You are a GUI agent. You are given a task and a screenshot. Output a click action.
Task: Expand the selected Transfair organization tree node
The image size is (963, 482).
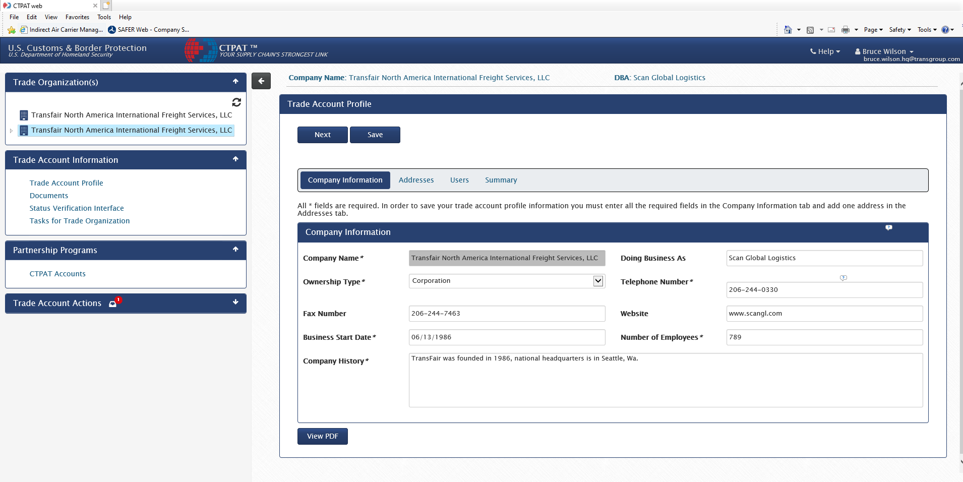[12, 131]
